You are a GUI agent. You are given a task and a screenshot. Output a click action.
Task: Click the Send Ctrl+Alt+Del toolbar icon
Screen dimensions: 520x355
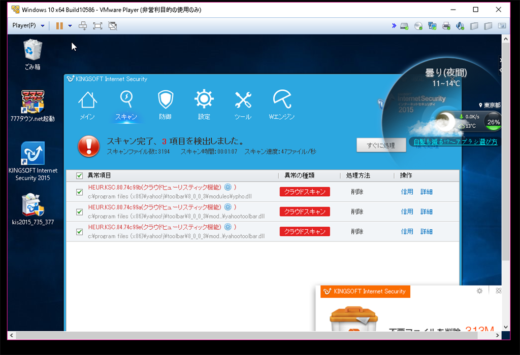pyautogui.click(x=83, y=26)
